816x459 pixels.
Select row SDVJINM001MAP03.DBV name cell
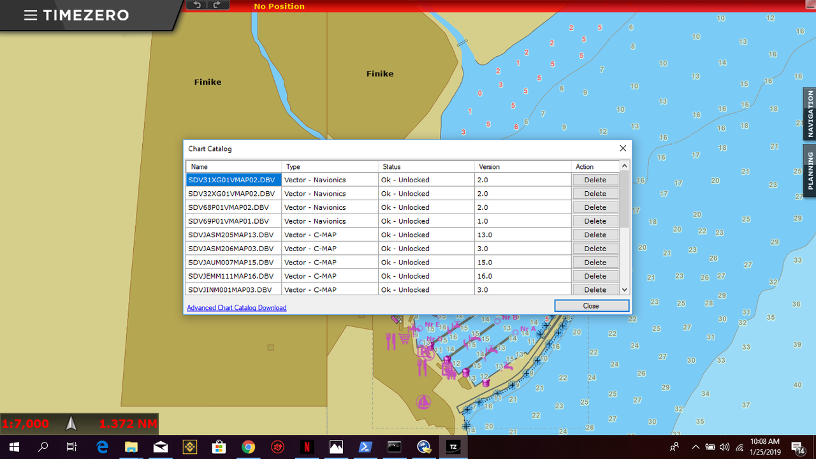tap(234, 289)
